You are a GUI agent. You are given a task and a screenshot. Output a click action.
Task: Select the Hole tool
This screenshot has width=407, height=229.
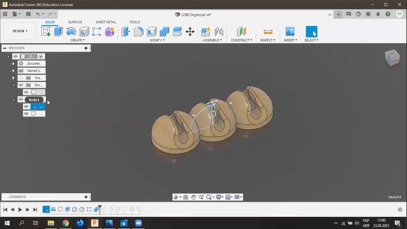point(84,32)
